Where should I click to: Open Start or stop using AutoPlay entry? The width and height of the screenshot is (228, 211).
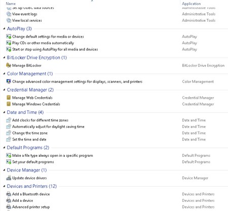(55, 49)
